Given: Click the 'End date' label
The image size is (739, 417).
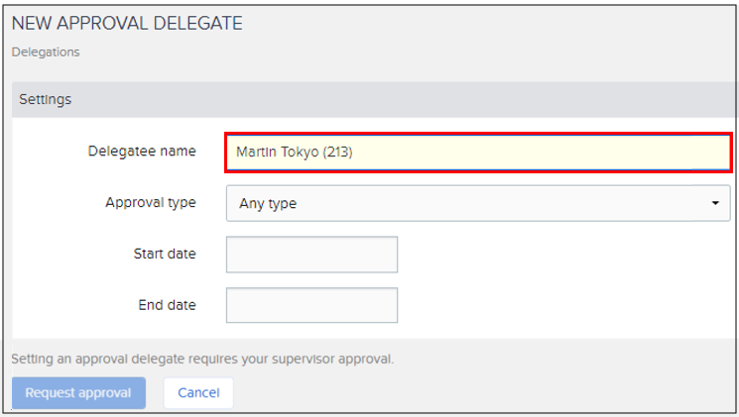Looking at the screenshot, I should pyautogui.click(x=167, y=305).
